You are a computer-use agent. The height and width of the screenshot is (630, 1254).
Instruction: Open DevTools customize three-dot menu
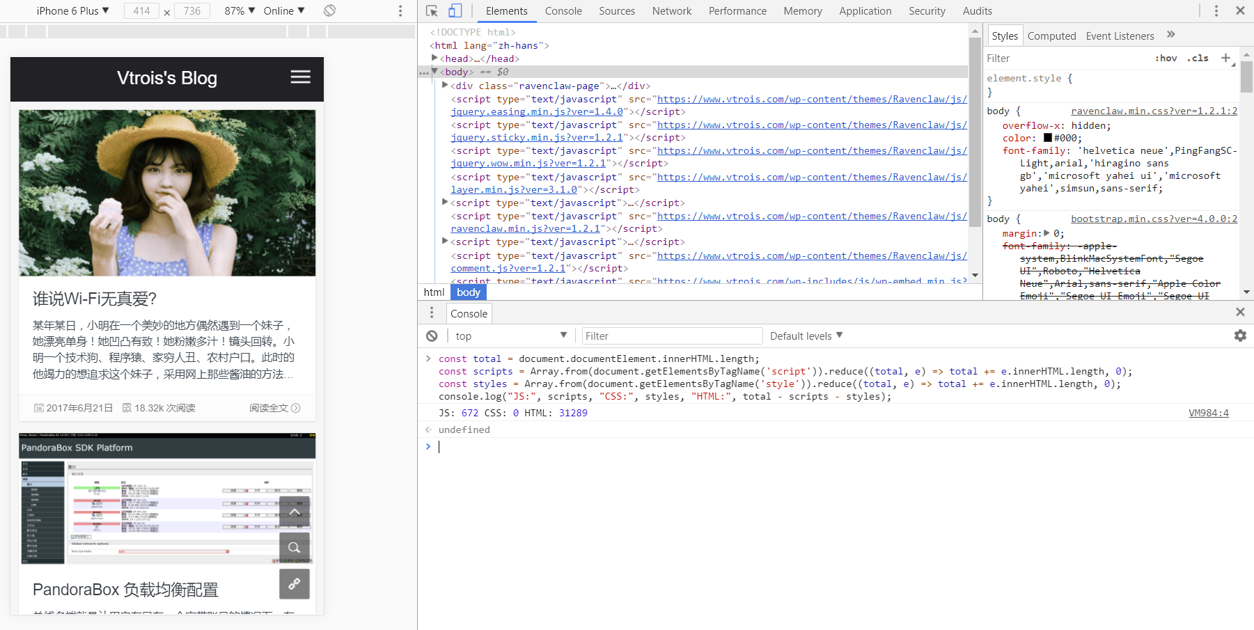click(x=1216, y=11)
